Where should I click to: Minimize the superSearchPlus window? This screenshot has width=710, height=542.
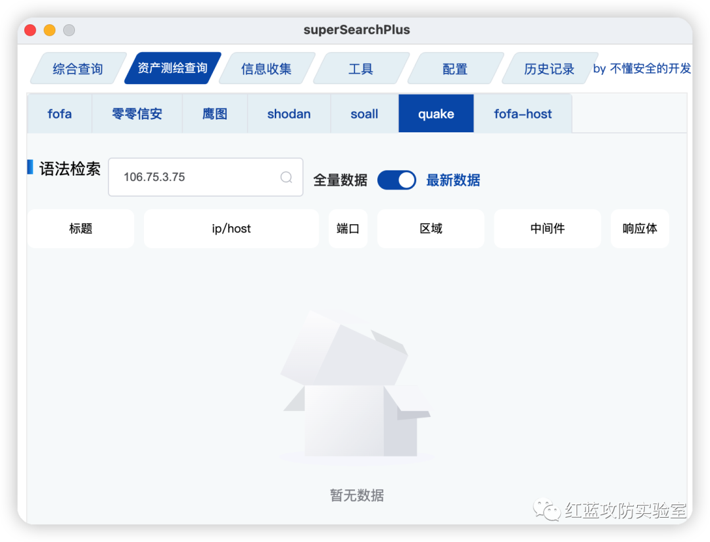coord(49,30)
